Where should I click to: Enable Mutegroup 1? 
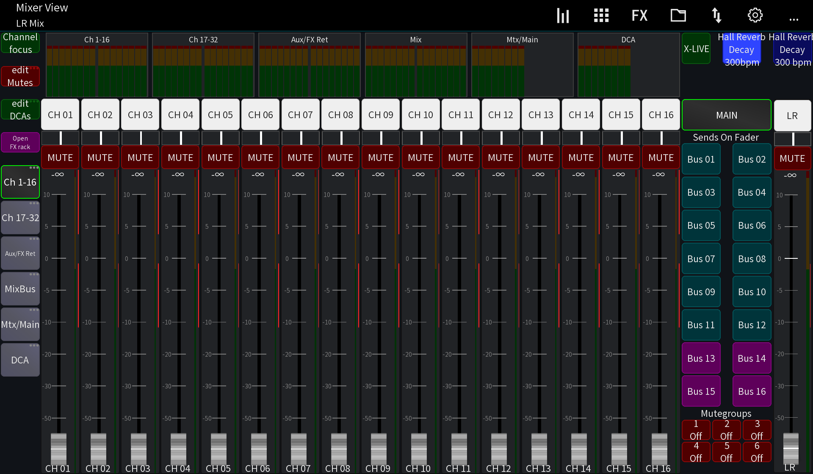point(695,430)
